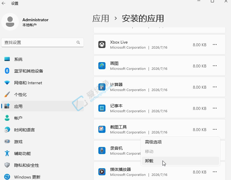Open 网络和 Internet settings

[x=43, y=83]
